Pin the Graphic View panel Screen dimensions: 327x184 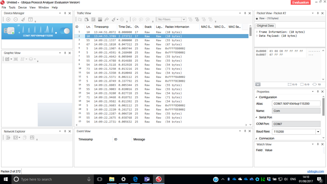(x=65, y=53)
